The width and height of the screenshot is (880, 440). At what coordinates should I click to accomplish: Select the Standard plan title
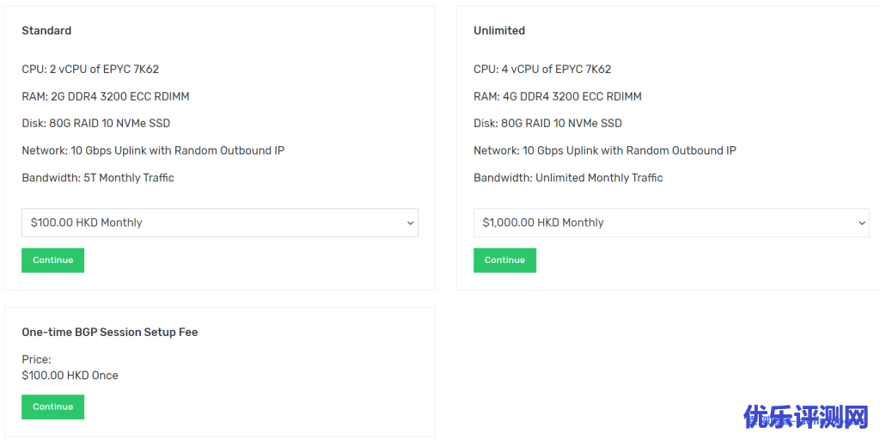[x=46, y=31]
